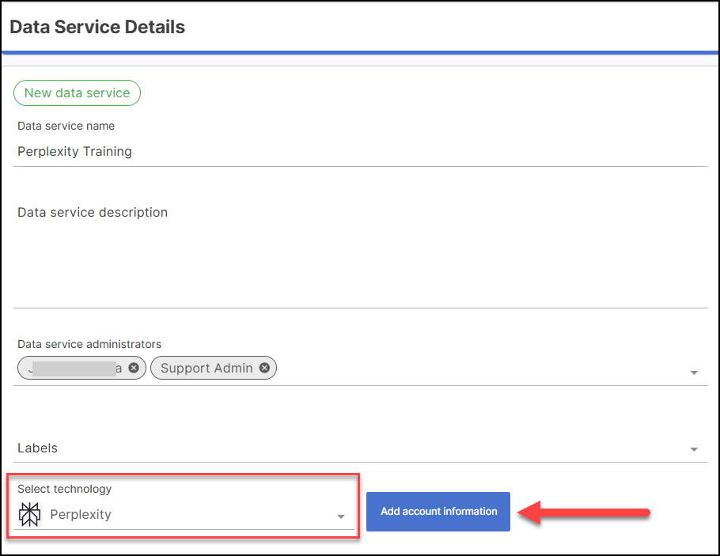Remove the first redacted administrator chip
Image resolution: width=720 pixels, height=556 pixels.
134,368
